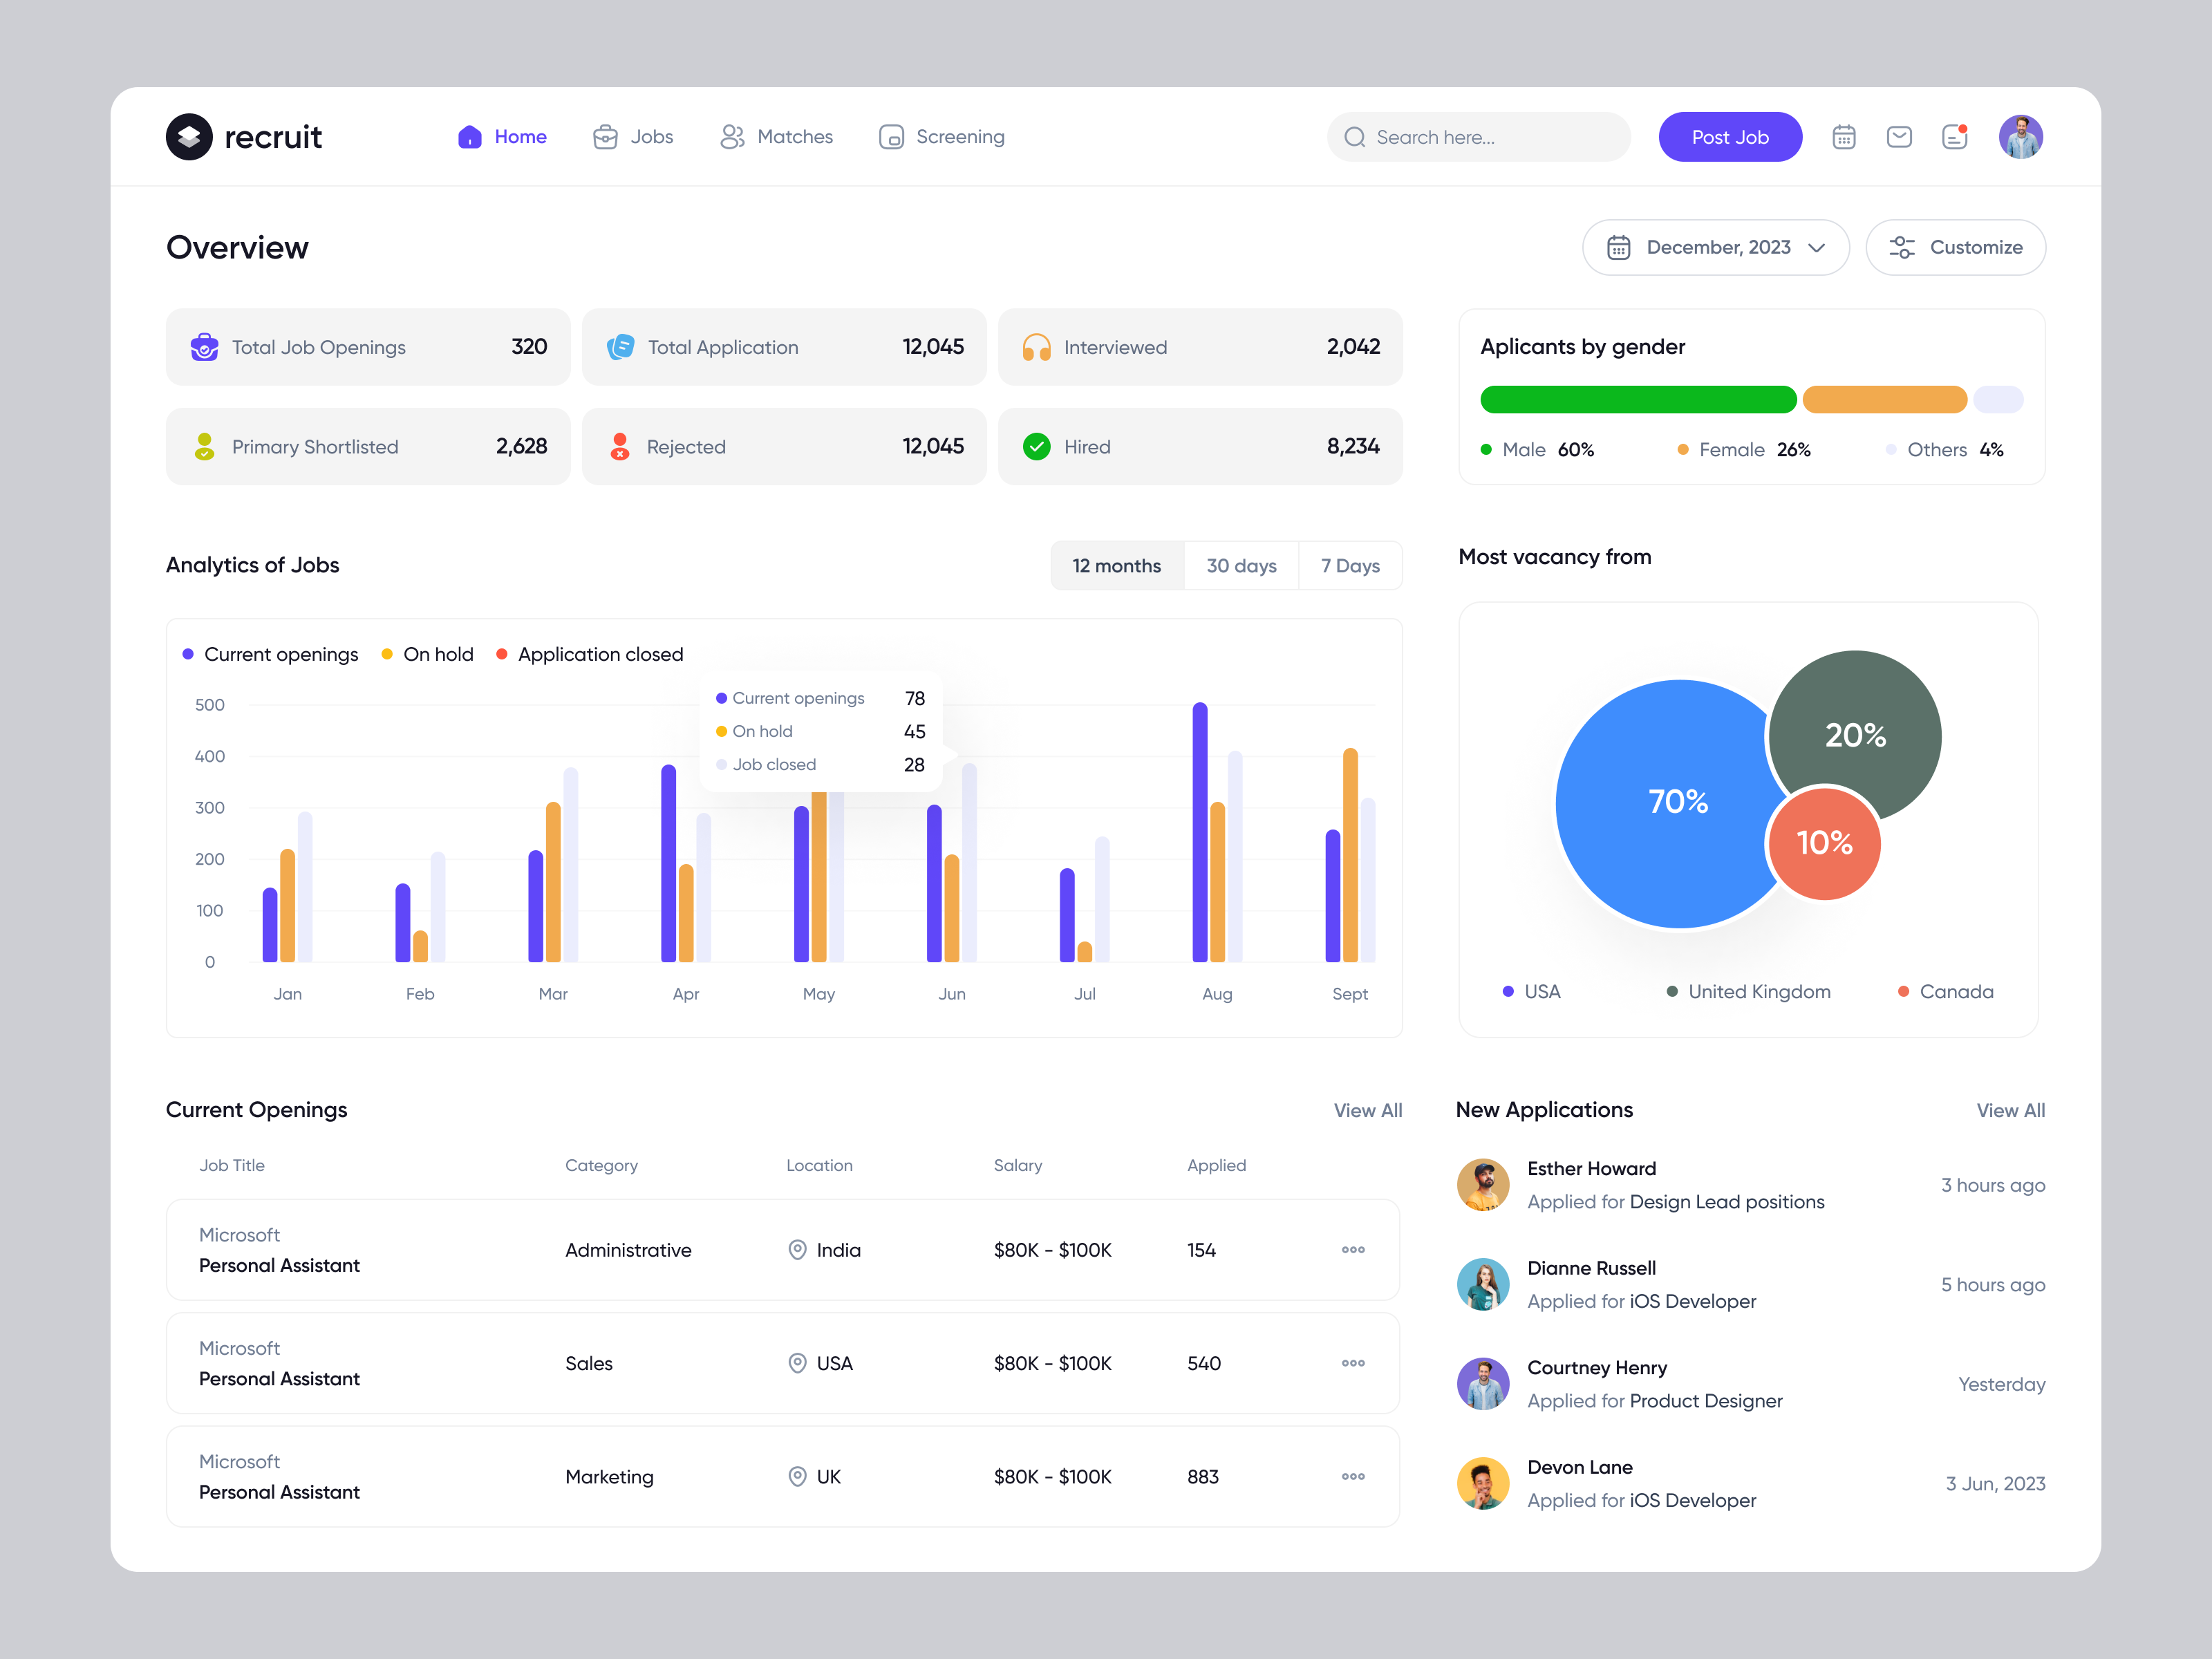Open the Matches section icon
This screenshot has width=2212, height=1659.
[x=733, y=137]
